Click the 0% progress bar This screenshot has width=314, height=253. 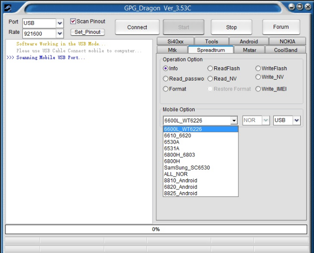click(x=156, y=229)
